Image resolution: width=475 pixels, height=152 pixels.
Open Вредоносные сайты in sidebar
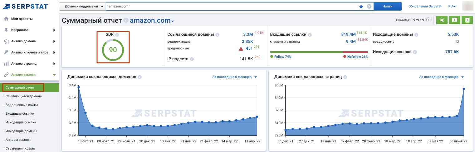[x=22, y=105]
